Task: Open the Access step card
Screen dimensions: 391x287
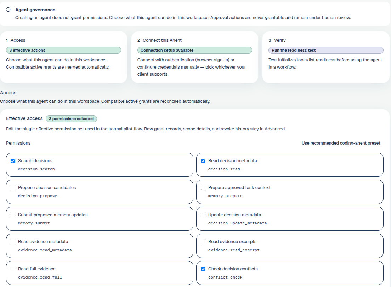Action: point(64,57)
